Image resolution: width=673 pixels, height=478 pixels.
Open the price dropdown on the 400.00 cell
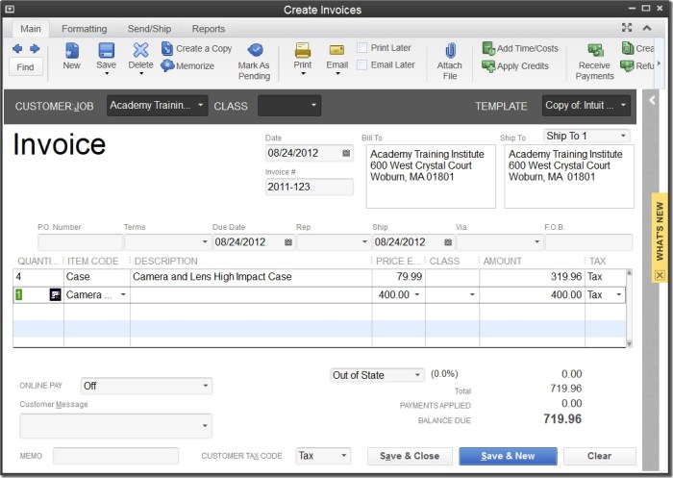(416, 295)
